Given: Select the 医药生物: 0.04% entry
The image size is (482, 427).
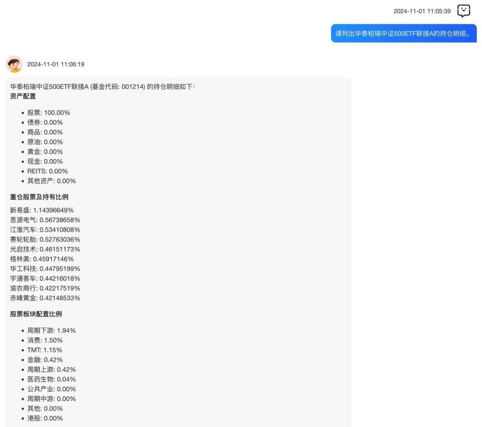Looking at the screenshot, I should (x=51, y=379).
